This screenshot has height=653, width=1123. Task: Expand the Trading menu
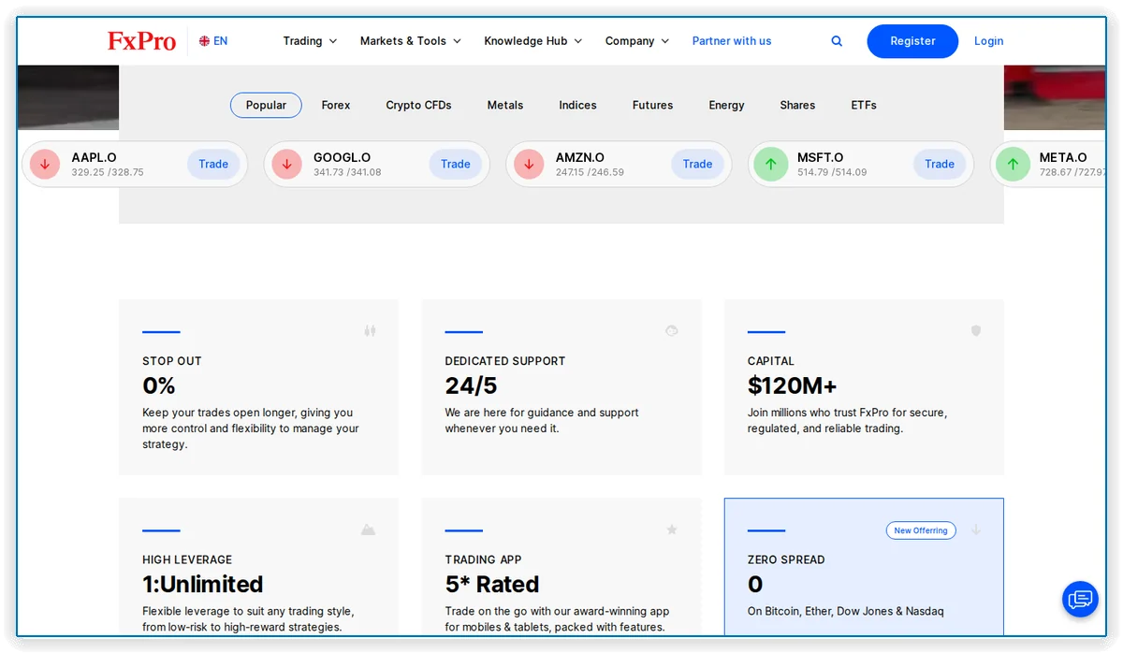pos(310,41)
